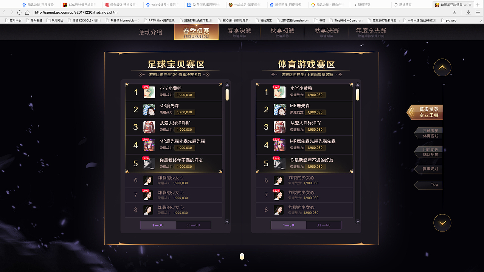Click the 足球宝贝赛区 scrollbar thumb
Image resolution: width=484 pixels, height=272 pixels.
[227, 94]
